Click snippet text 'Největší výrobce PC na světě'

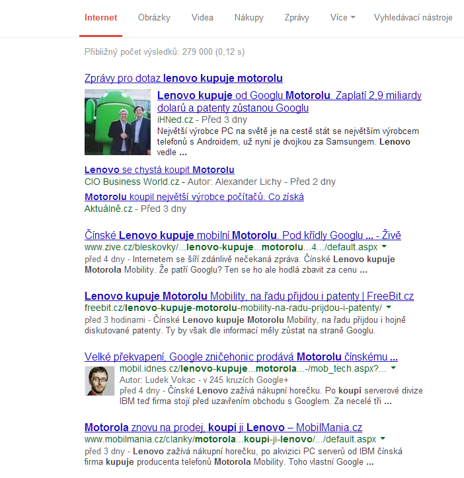point(212,131)
